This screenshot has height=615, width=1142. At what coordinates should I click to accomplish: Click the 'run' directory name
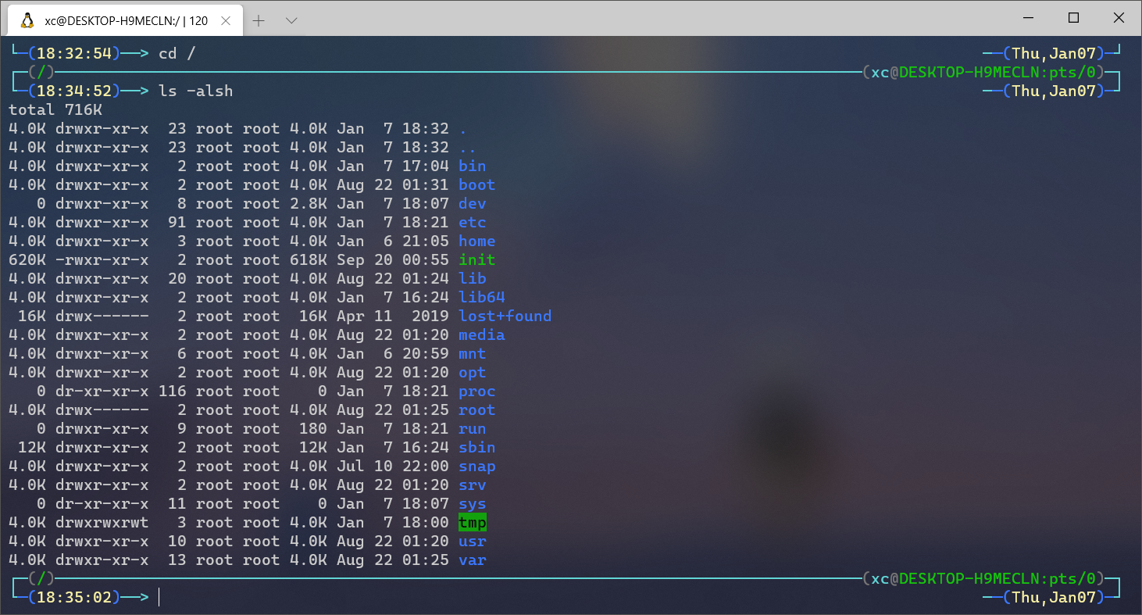472,428
